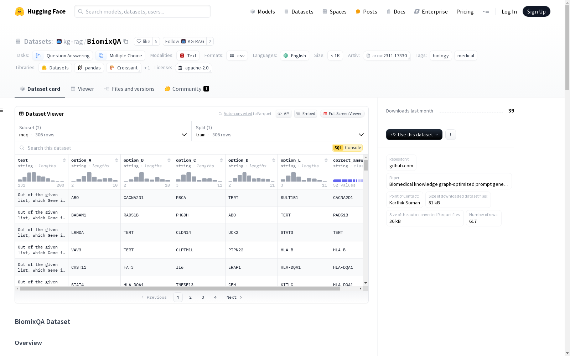Image resolution: width=570 pixels, height=356 pixels.
Task: Open the Community tab
Action: (x=187, y=89)
